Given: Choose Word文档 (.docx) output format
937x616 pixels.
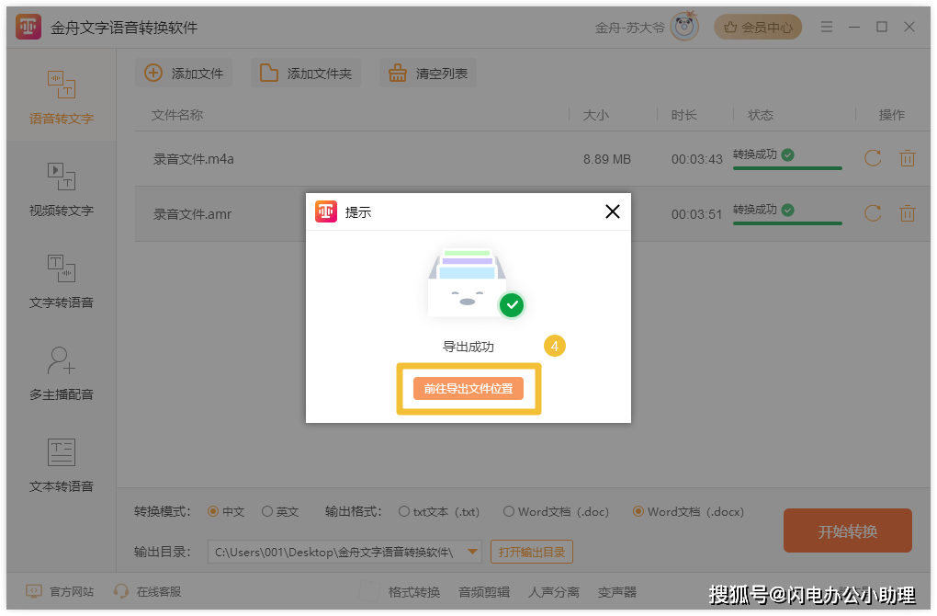Looking at the screenshot, I should pyautogui.click(x=688, y=512).
